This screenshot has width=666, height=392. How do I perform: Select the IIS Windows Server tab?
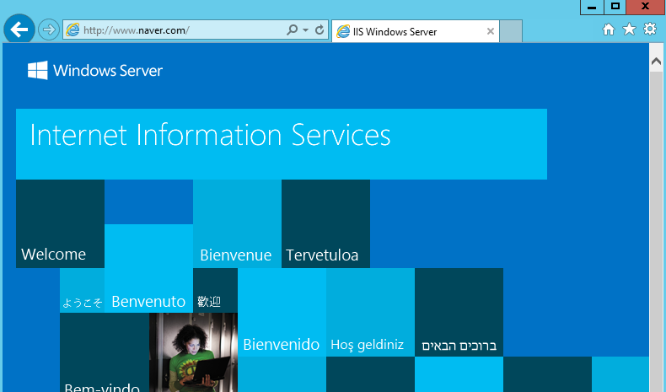coord(416,31)
